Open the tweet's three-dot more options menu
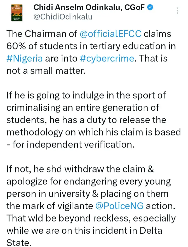188x247 pixels. coord(178,11)
